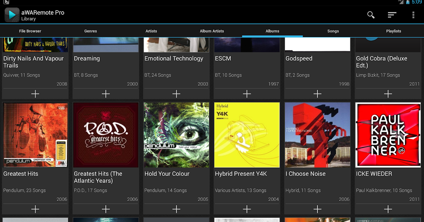Open the search icon in action bar
The height and width of the screenshot is (222, 424).
371,15
